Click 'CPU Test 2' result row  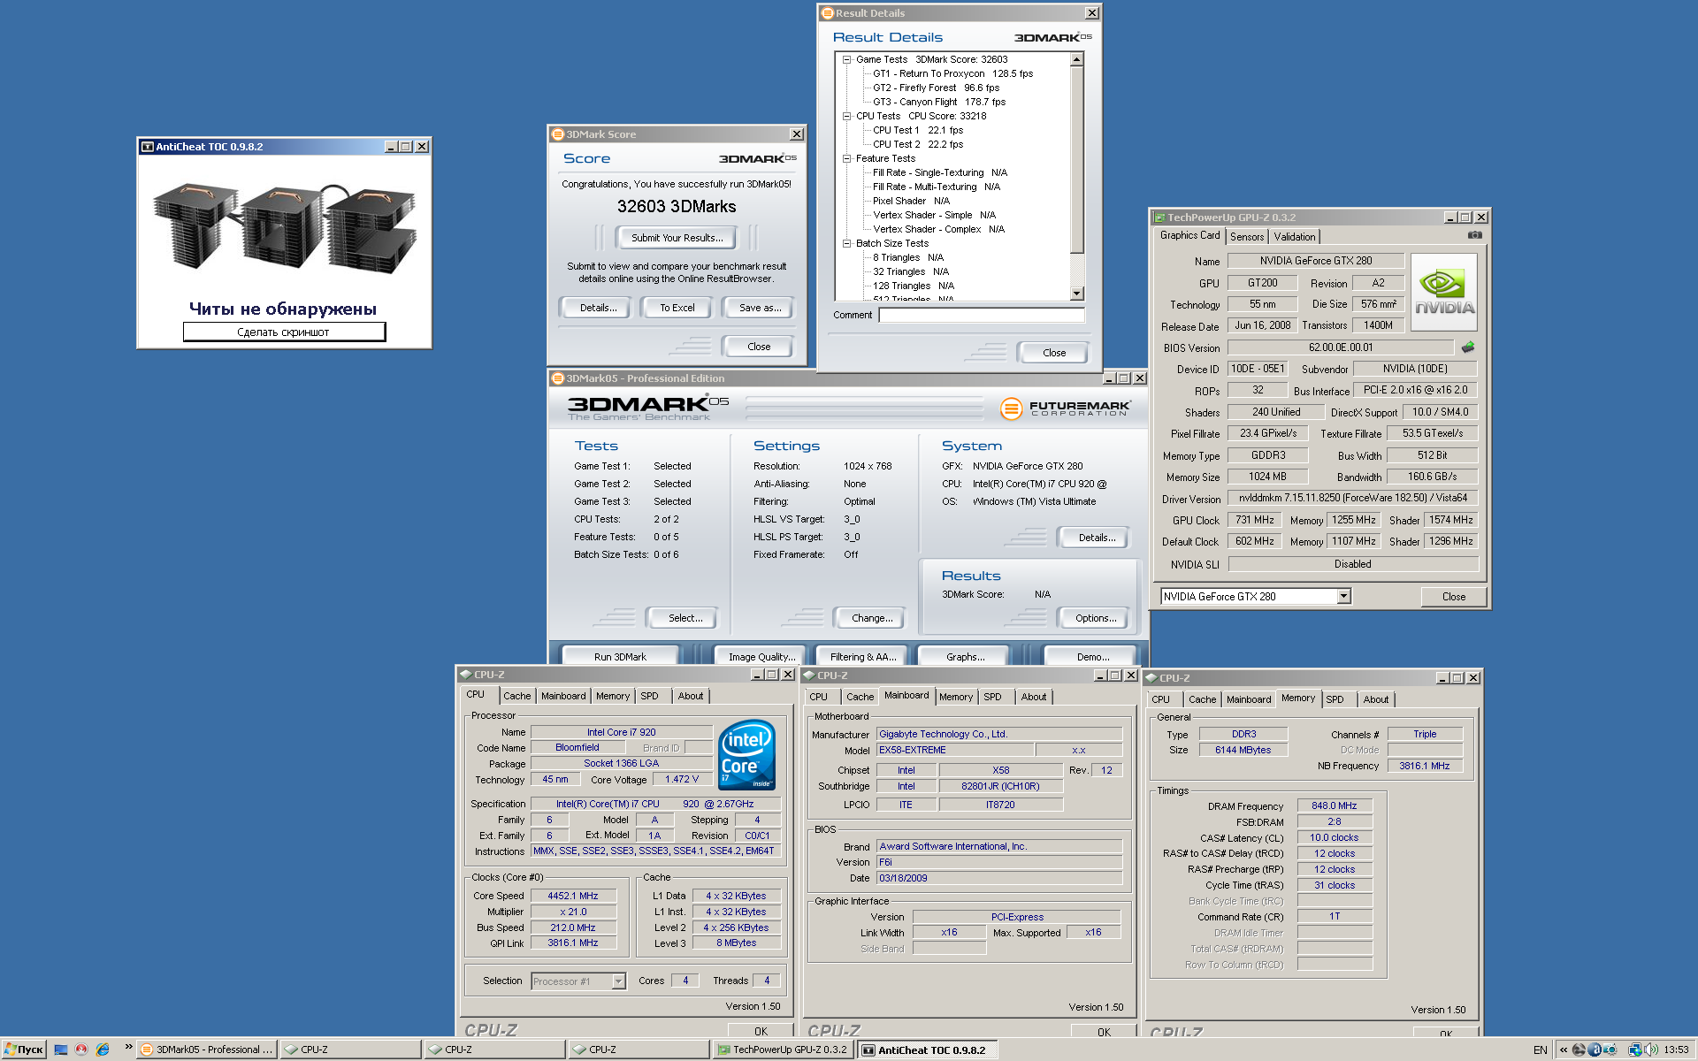pos(918,145)
